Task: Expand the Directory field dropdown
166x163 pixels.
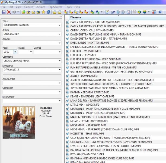Action: point(60,70)
